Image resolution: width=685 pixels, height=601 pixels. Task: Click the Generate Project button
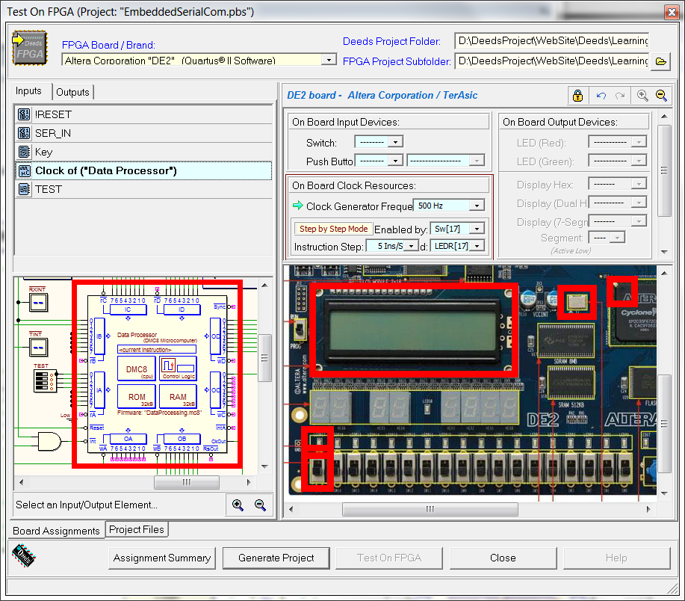(x=276, y=558)
